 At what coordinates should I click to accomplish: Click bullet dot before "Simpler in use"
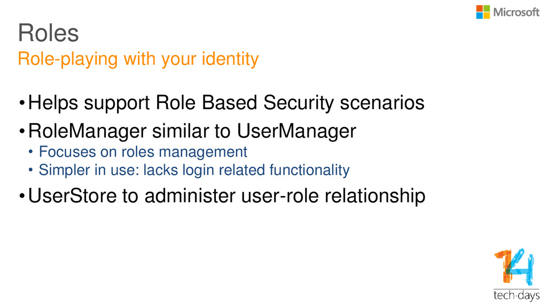(31, 171)
